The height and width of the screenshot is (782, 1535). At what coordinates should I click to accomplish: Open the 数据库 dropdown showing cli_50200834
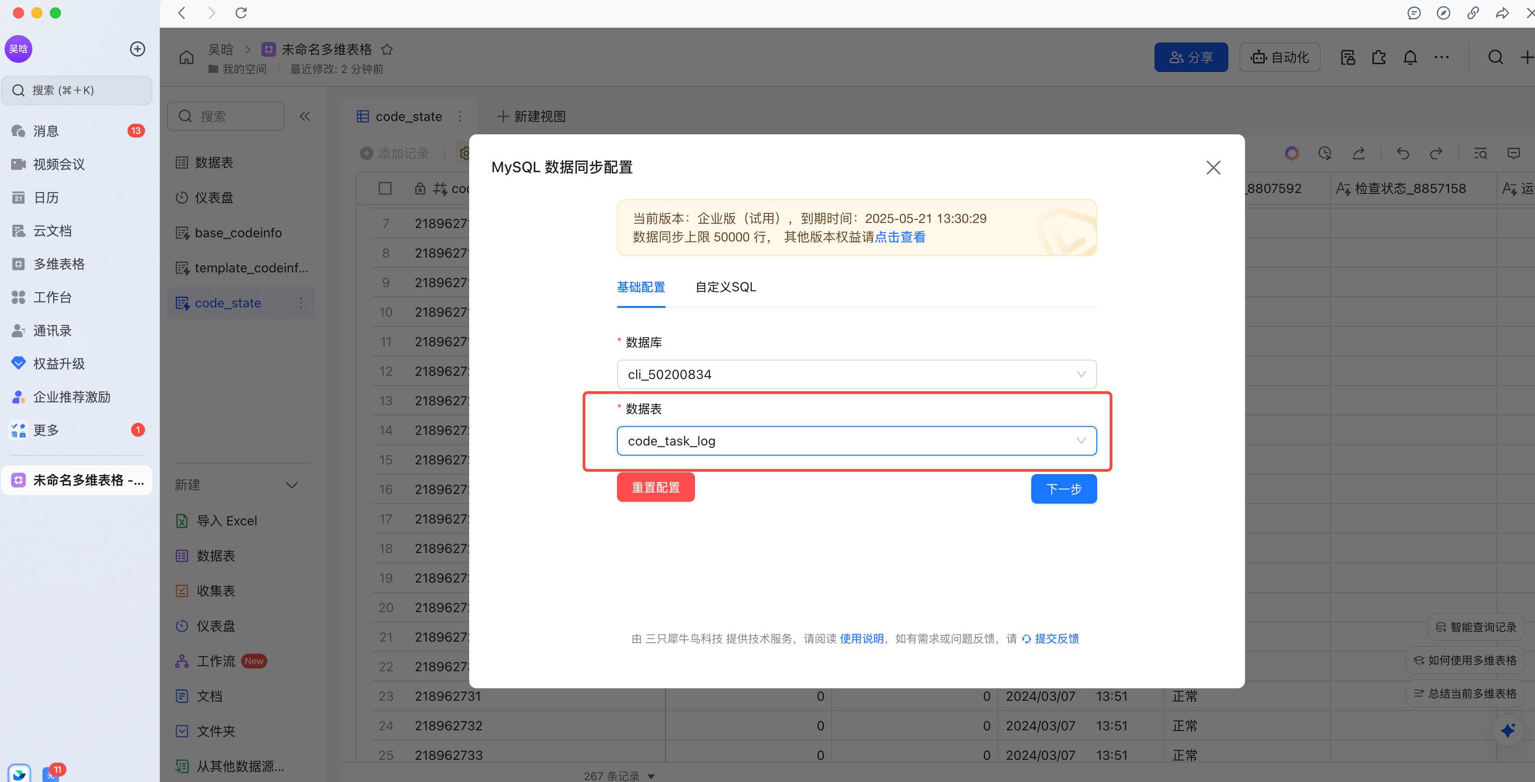(856, 374)
